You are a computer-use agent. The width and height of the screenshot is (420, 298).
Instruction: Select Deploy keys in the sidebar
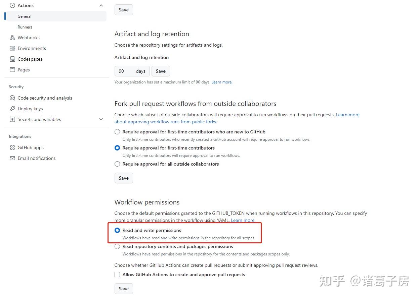[x=30, y=109]
